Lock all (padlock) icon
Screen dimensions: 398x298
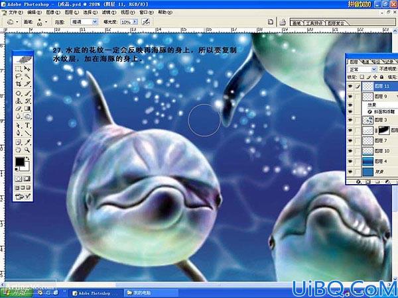[382, 77]
